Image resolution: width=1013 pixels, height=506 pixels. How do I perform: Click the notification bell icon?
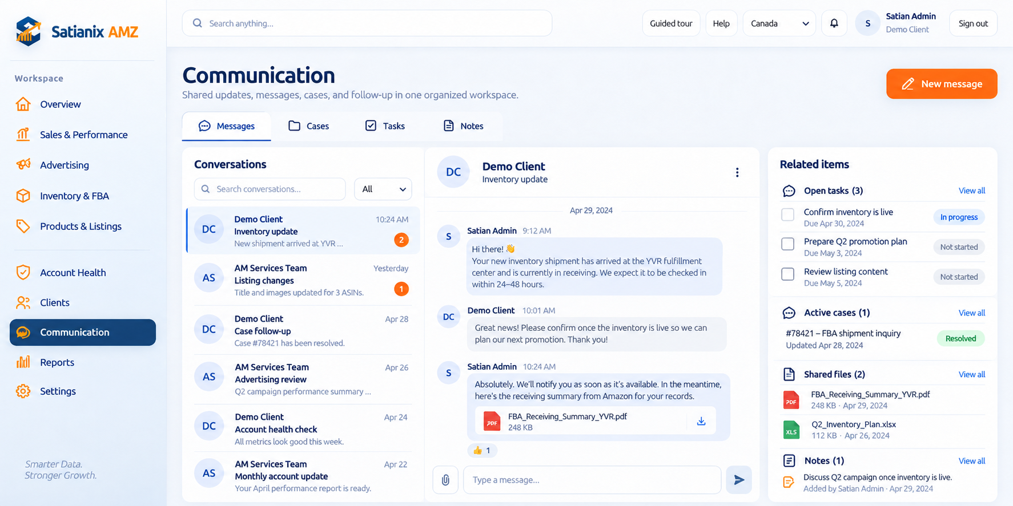834,23
